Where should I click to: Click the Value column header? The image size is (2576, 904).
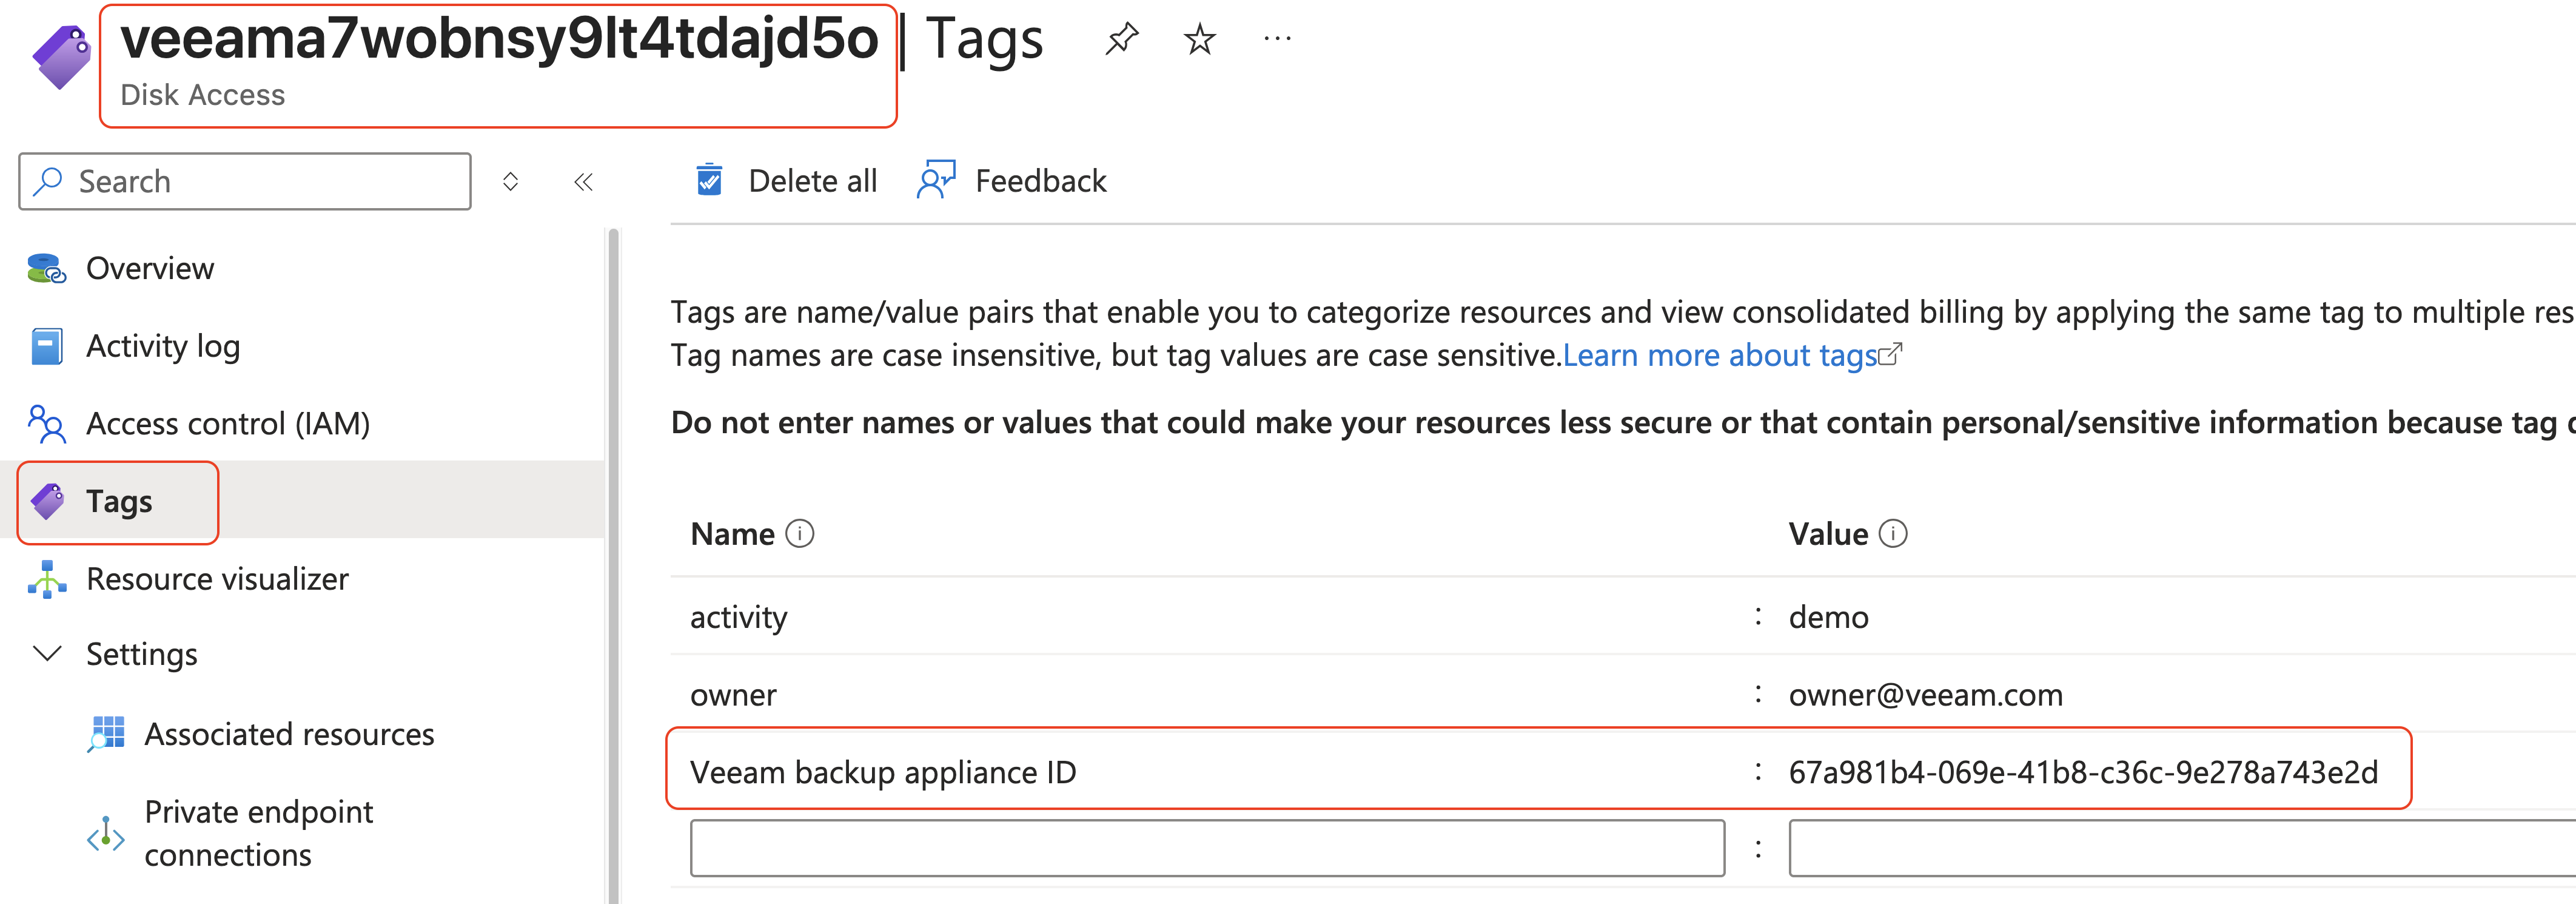[1828, 534]
